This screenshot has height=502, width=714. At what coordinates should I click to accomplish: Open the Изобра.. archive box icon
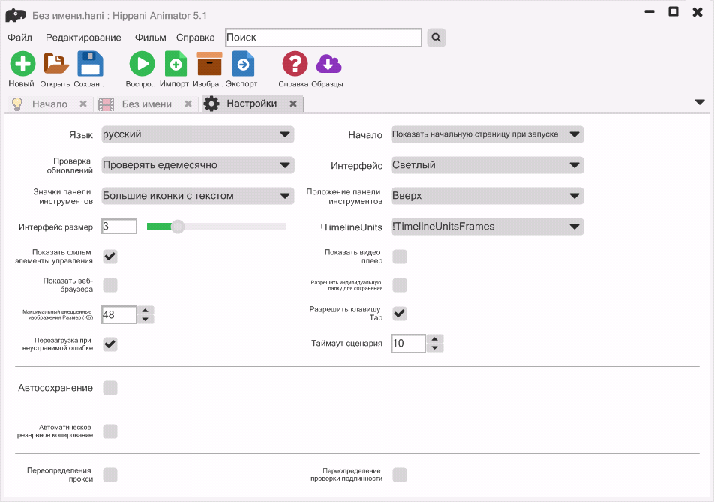[x=209, y=63]
